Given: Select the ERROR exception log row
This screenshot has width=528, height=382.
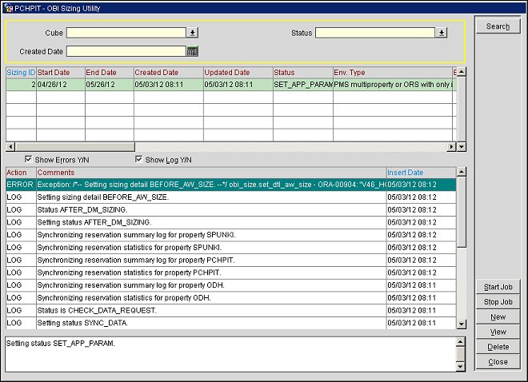Looking at the screenshot, I should 211,184.
